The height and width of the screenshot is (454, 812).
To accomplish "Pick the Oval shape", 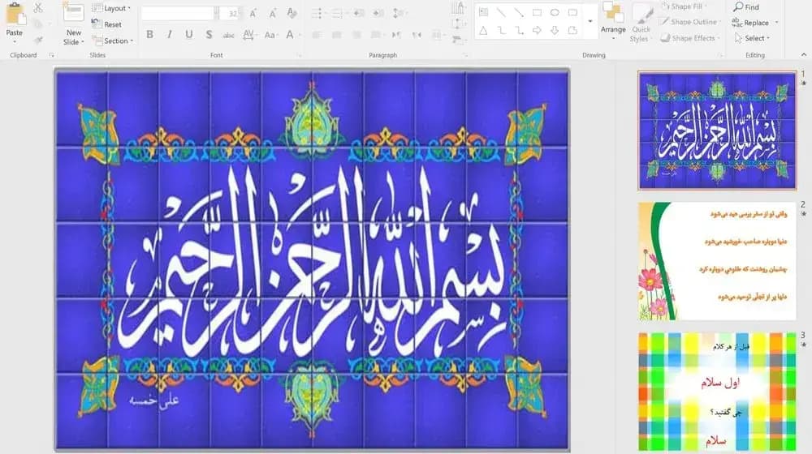I will pos(555,12).
